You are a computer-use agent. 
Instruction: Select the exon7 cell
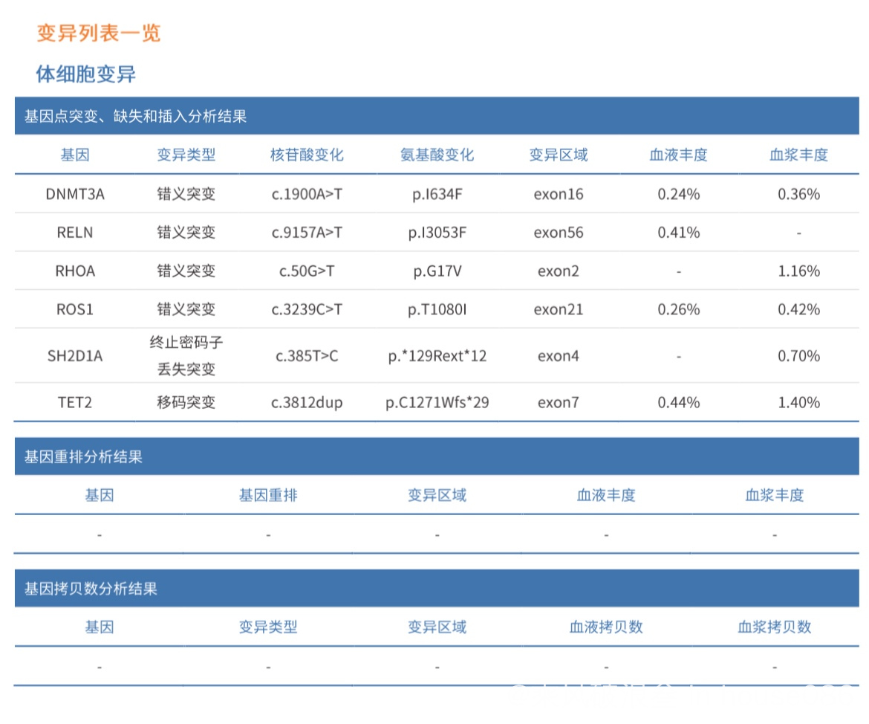click(558, 402)
